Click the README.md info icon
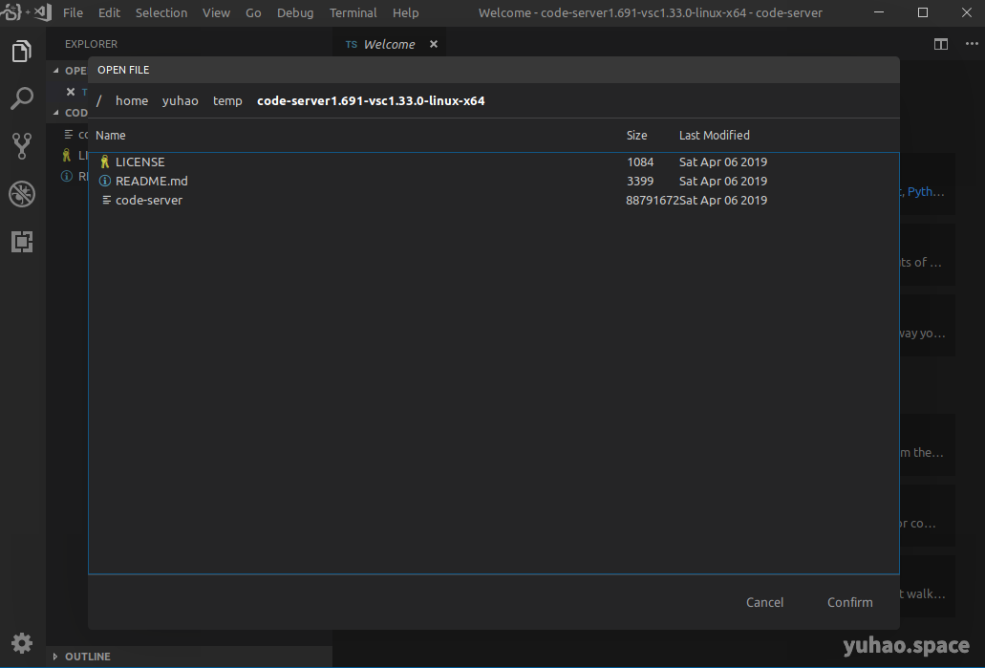 point(105,181)
